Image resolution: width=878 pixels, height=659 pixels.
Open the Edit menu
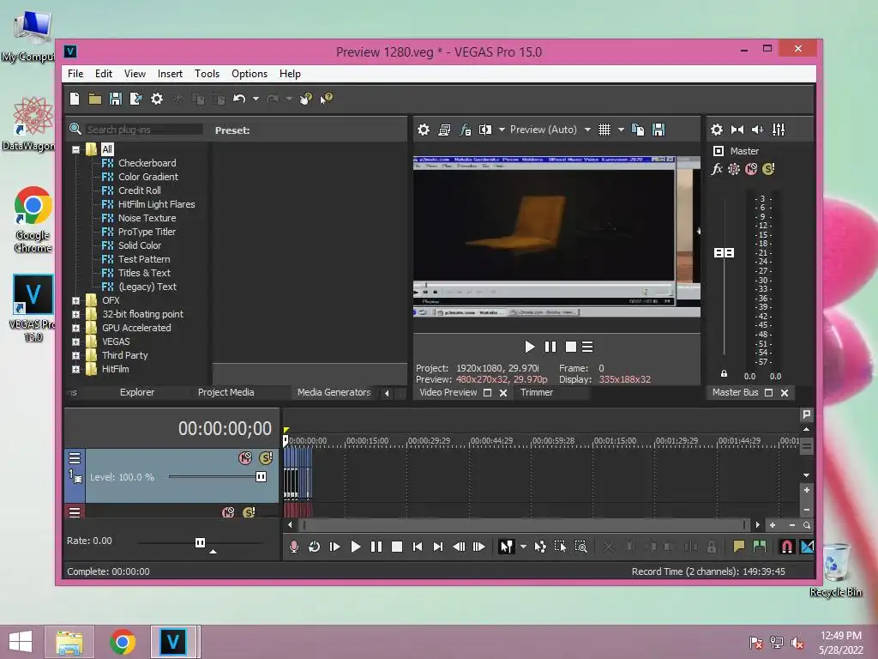104,74
